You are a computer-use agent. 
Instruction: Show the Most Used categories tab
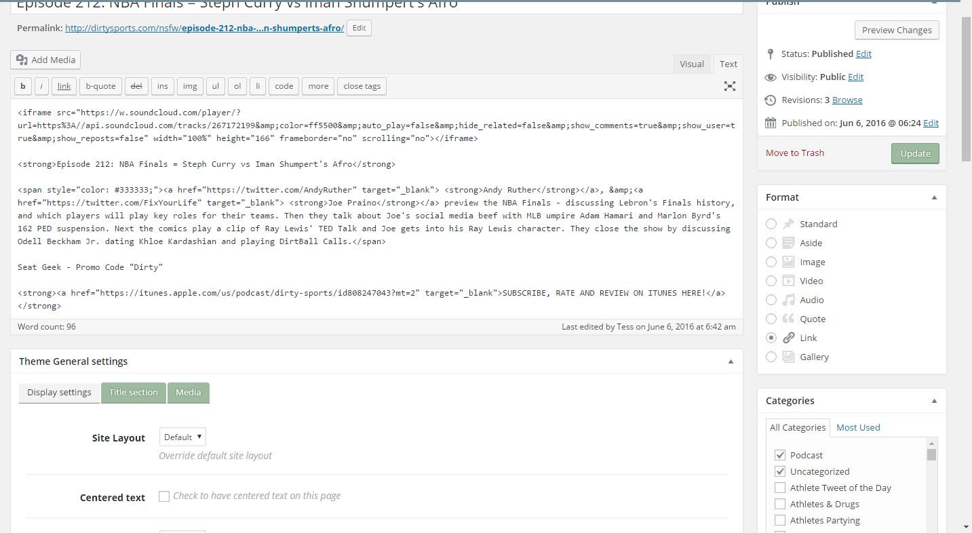coord(858,427)
